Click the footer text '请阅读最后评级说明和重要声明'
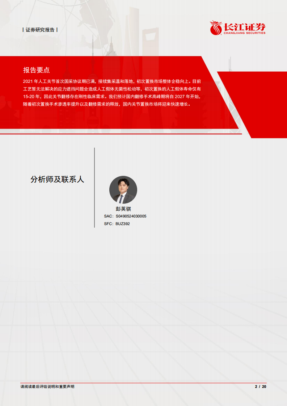The width and height of the screenshot is (287, 406). coord(47,386)
